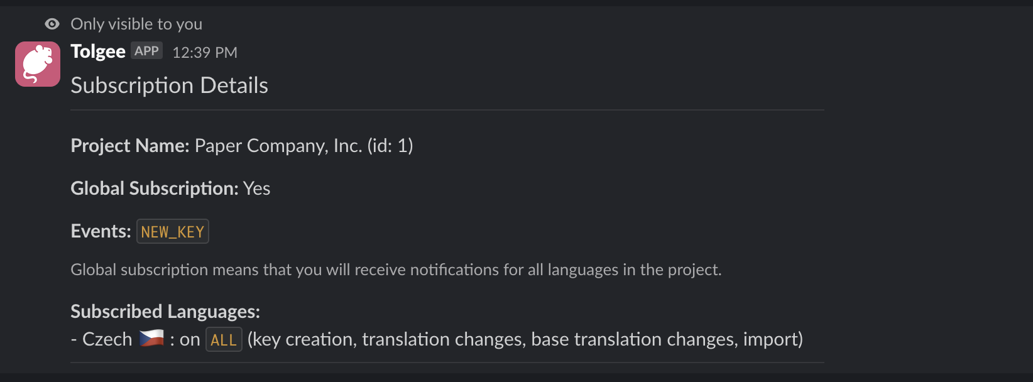
Task: Click the "Subscribed Languages:" heading
Action: click(x=165, y=312)
